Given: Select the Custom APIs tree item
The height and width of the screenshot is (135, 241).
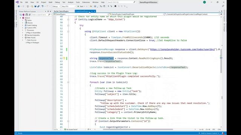Looking at the screenshot, I should pos(32,28).
